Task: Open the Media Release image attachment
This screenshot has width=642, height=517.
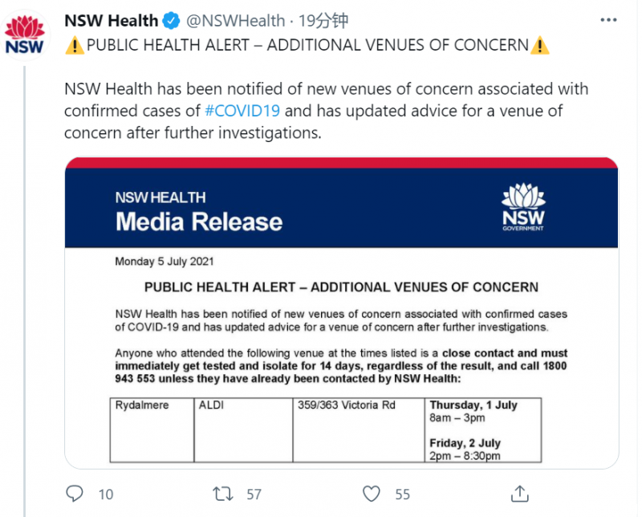Action: point(342,313)
